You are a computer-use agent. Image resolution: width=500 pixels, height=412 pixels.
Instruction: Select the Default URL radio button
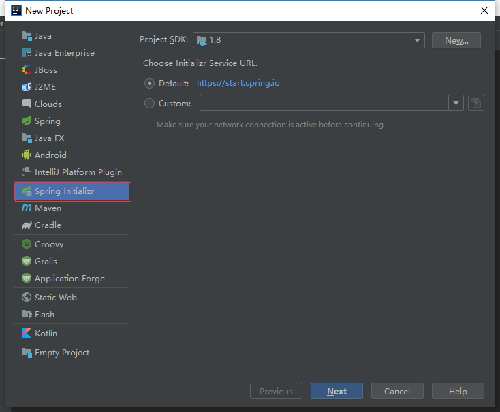point(149,84)
